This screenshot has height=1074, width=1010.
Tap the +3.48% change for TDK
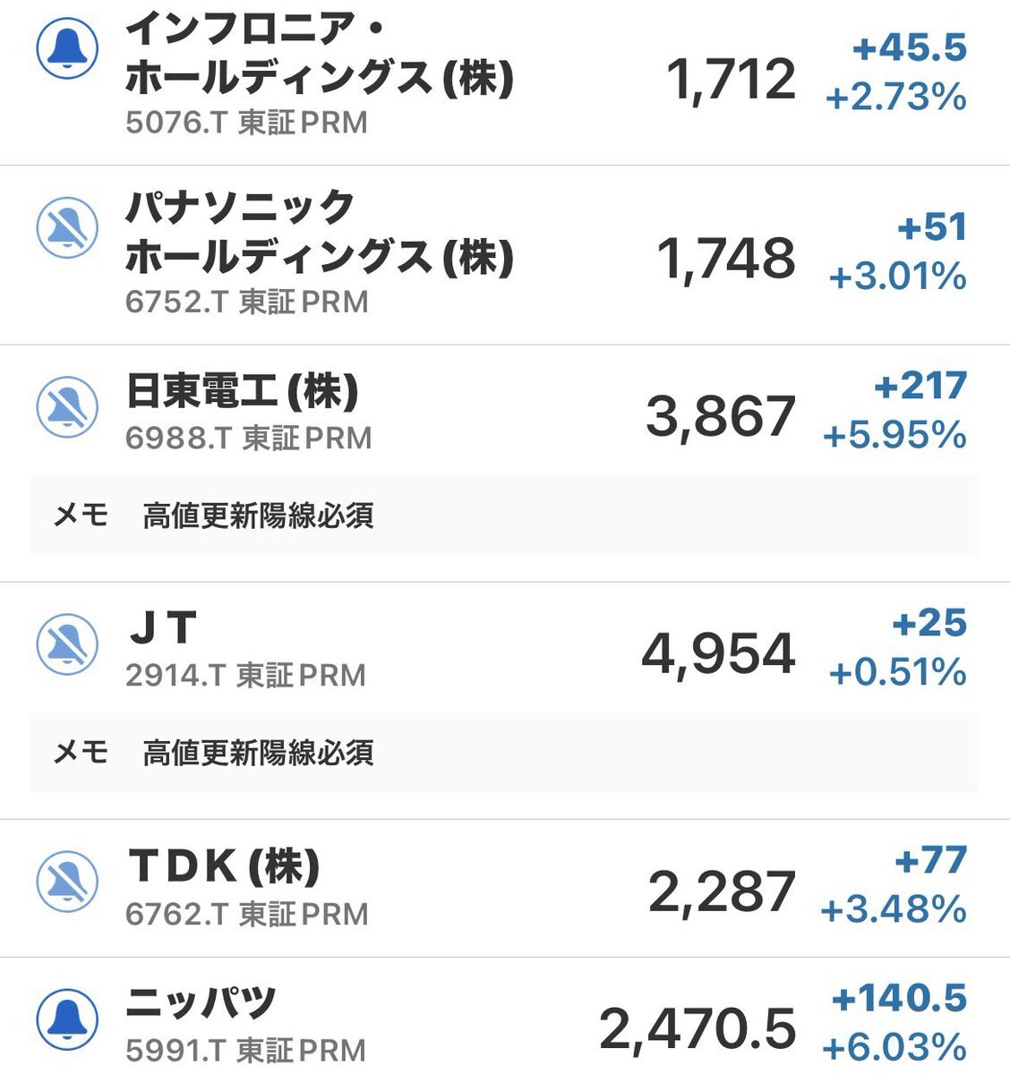click(x=894, y=910)
